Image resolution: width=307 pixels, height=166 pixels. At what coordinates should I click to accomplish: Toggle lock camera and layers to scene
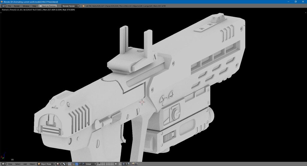click(x=116, y=164)
